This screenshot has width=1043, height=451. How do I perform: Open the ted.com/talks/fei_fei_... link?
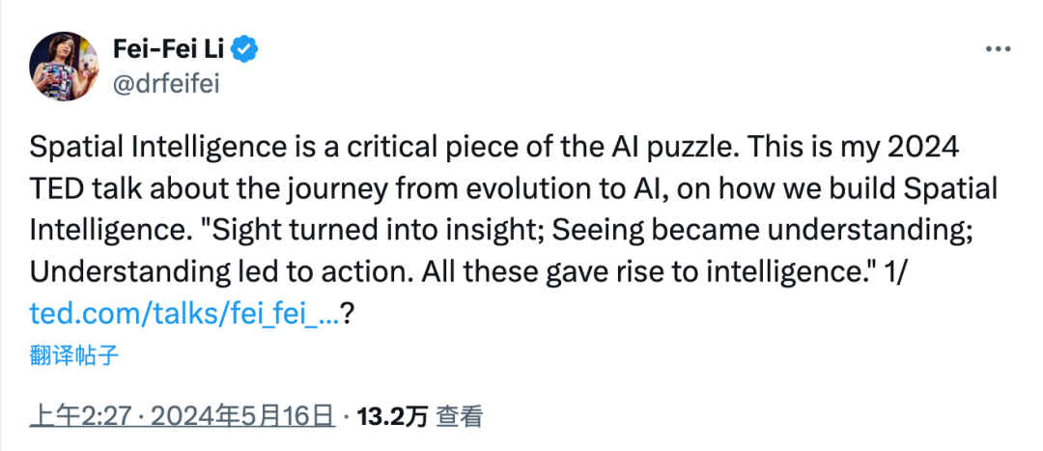[x=184, y=314]
